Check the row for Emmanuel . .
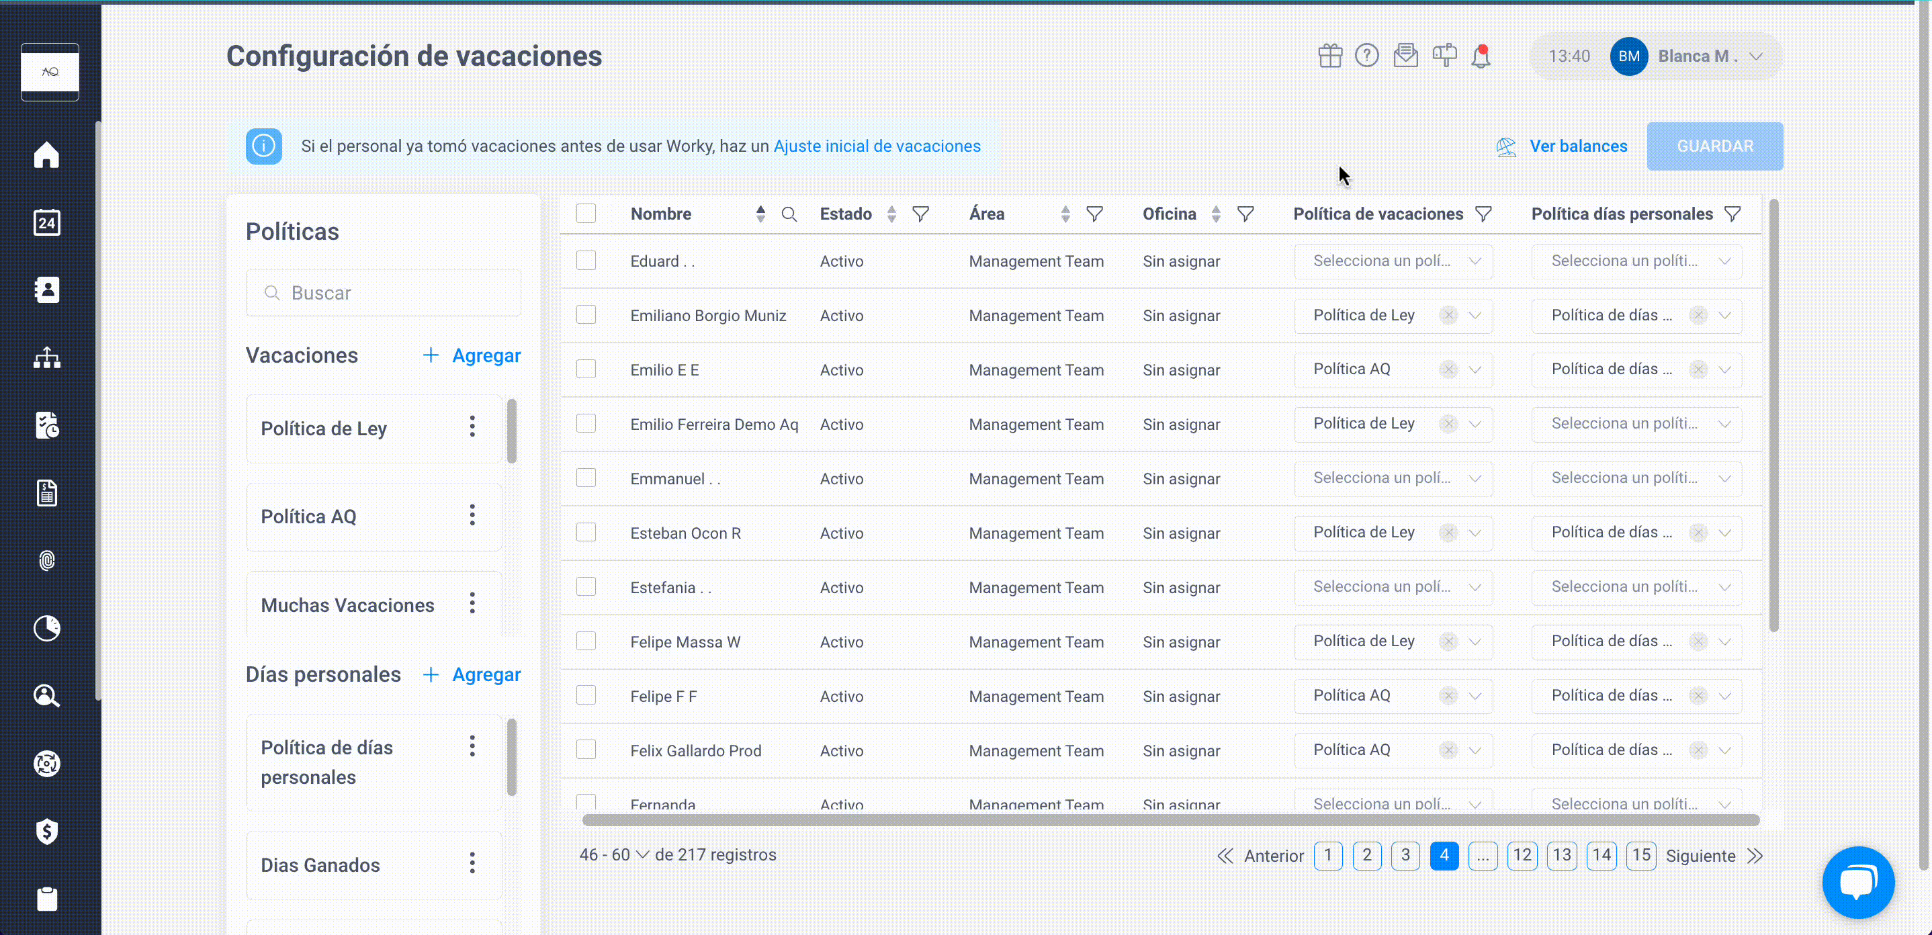1932x935 pixels. tap(586, 478)
